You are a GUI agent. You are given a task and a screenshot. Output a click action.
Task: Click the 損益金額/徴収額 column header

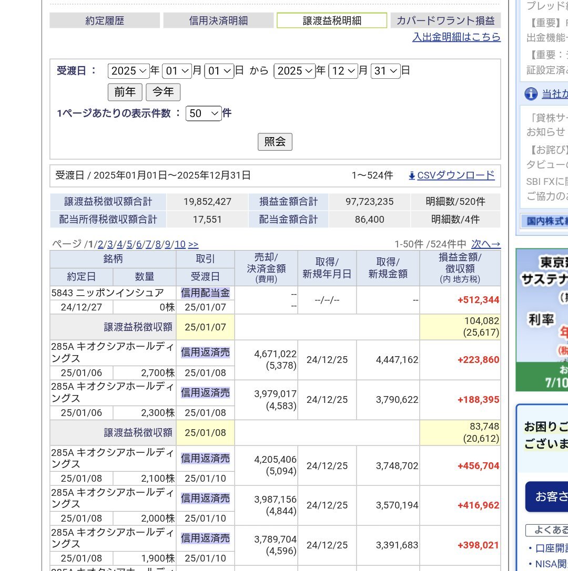460,268
